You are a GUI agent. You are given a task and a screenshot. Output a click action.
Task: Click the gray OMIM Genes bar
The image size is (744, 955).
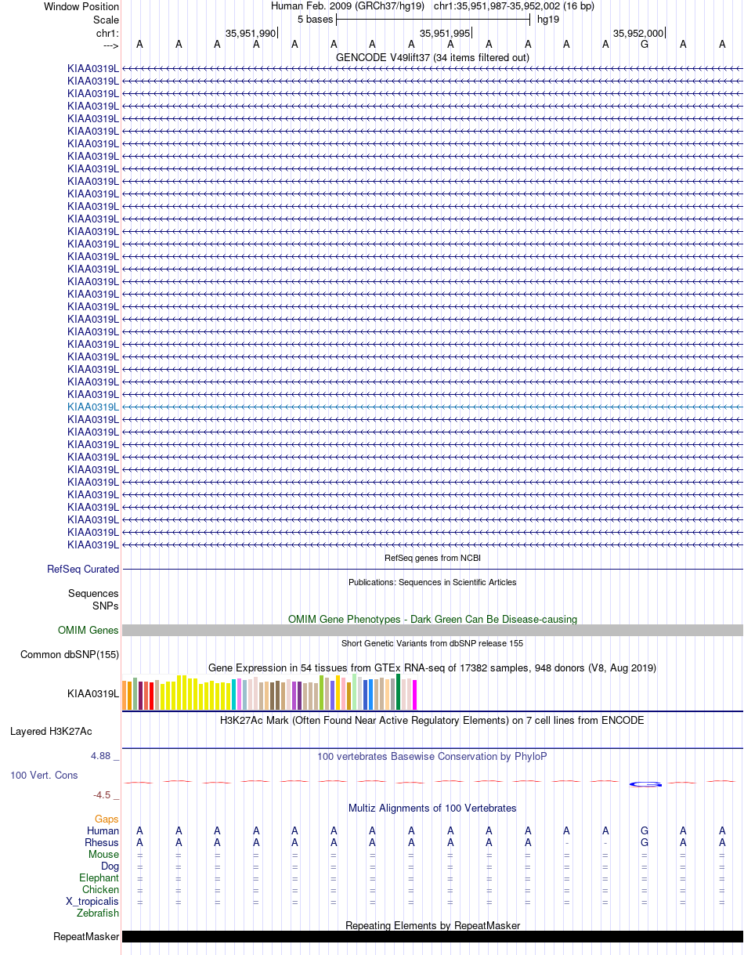432,631
